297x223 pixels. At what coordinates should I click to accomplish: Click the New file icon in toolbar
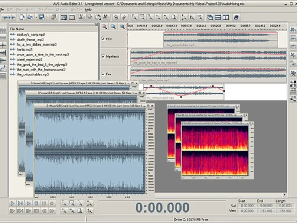pyautogui.click(x=22, y=17)
